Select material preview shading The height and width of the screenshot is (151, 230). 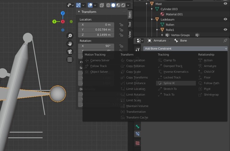tap(118, 5)
